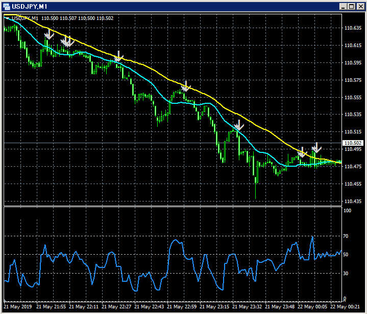Select the sell arrow near 21 May 23:32
This screenshot has width=367, height=314.
coord(239,125)
